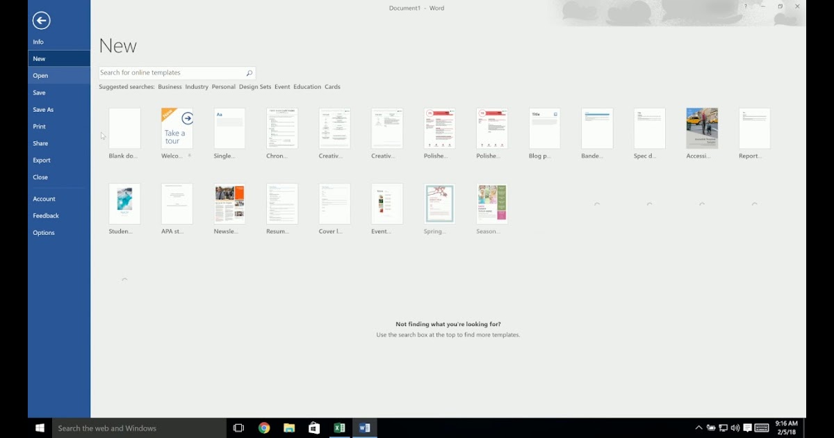The height and width of the screenshot is (438, 834).
Task: Open the Welcome to Word tour template
Action: coord(177,129)
